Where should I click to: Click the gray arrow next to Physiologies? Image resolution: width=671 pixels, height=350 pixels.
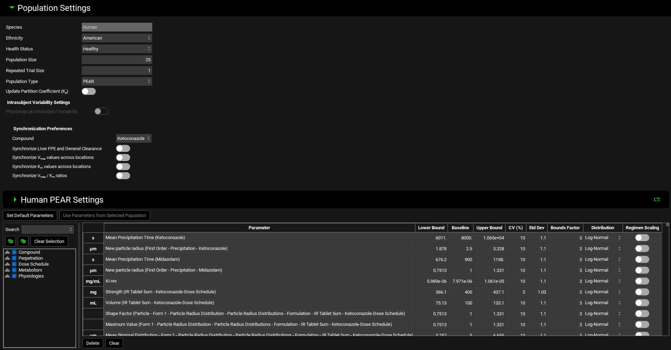click(x=7, y=276)
